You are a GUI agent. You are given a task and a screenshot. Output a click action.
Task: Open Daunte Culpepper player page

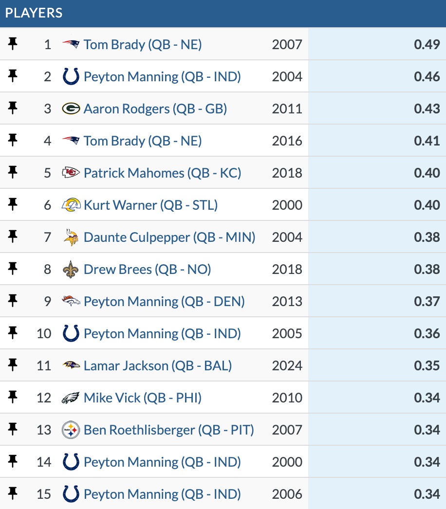click(169, 237)
